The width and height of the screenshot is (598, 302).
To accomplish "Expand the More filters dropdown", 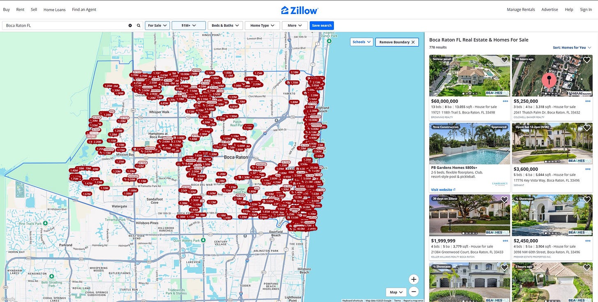I will click(x=294, y=25).
